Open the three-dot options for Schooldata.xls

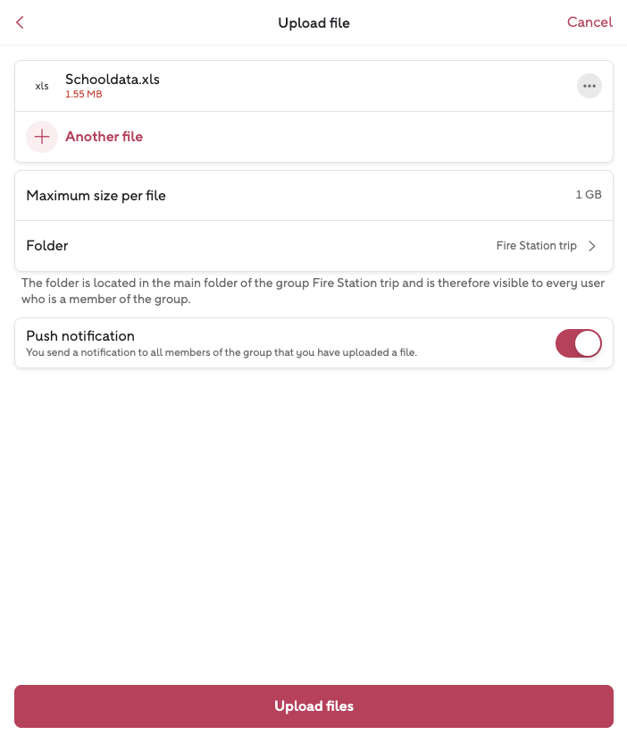[589, 86]
